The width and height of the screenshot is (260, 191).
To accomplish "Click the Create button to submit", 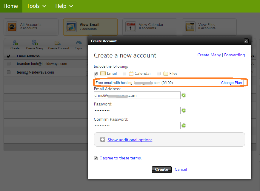I will (161, 169).
